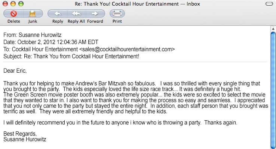Image resolution: width=276 pixels, height=149 pixels.
Task: Click the "Delete" label in the toolbar
Action: [13, 21]
